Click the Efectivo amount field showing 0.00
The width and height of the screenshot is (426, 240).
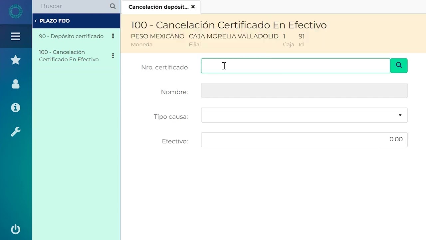click(x=304, y=140)
